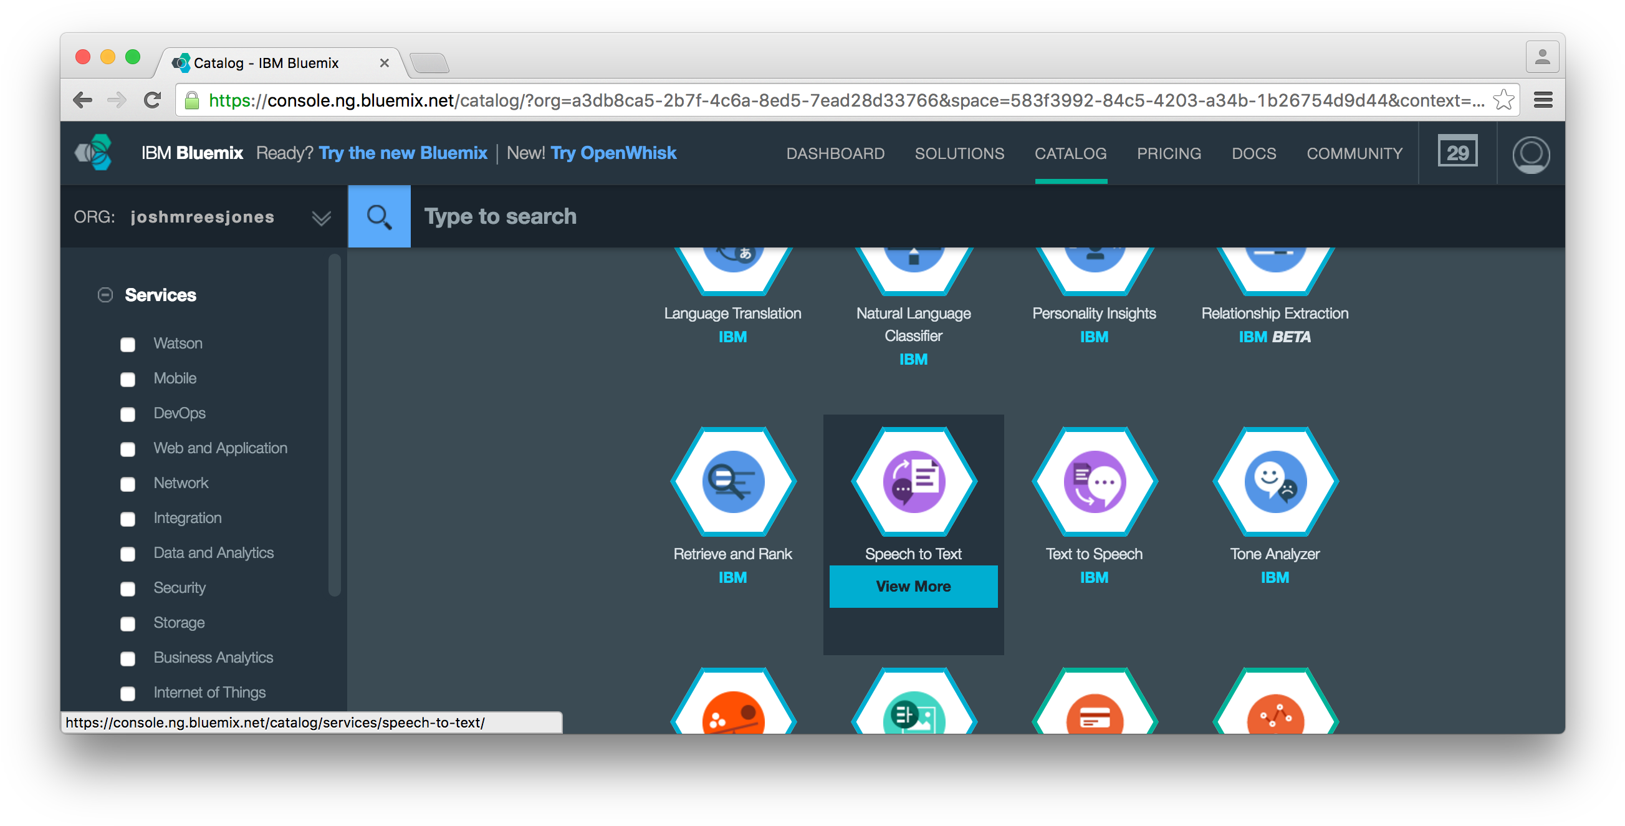Open the user profile avatar icon
1625x826 pixels.
[1530, 153]
